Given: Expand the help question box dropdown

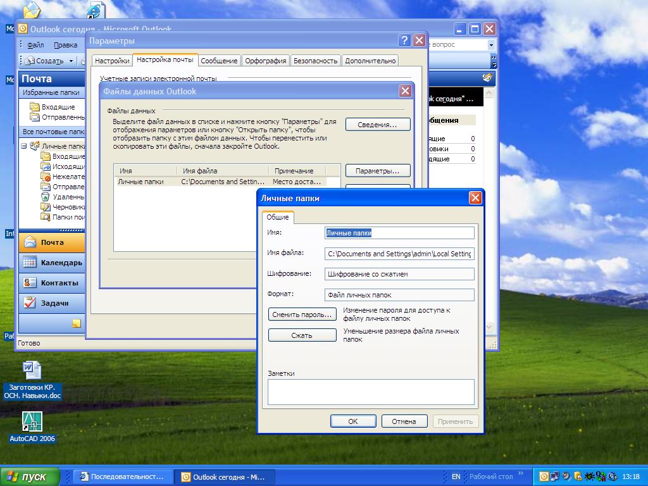Looking at the screenshot, I should pos(491,45).
